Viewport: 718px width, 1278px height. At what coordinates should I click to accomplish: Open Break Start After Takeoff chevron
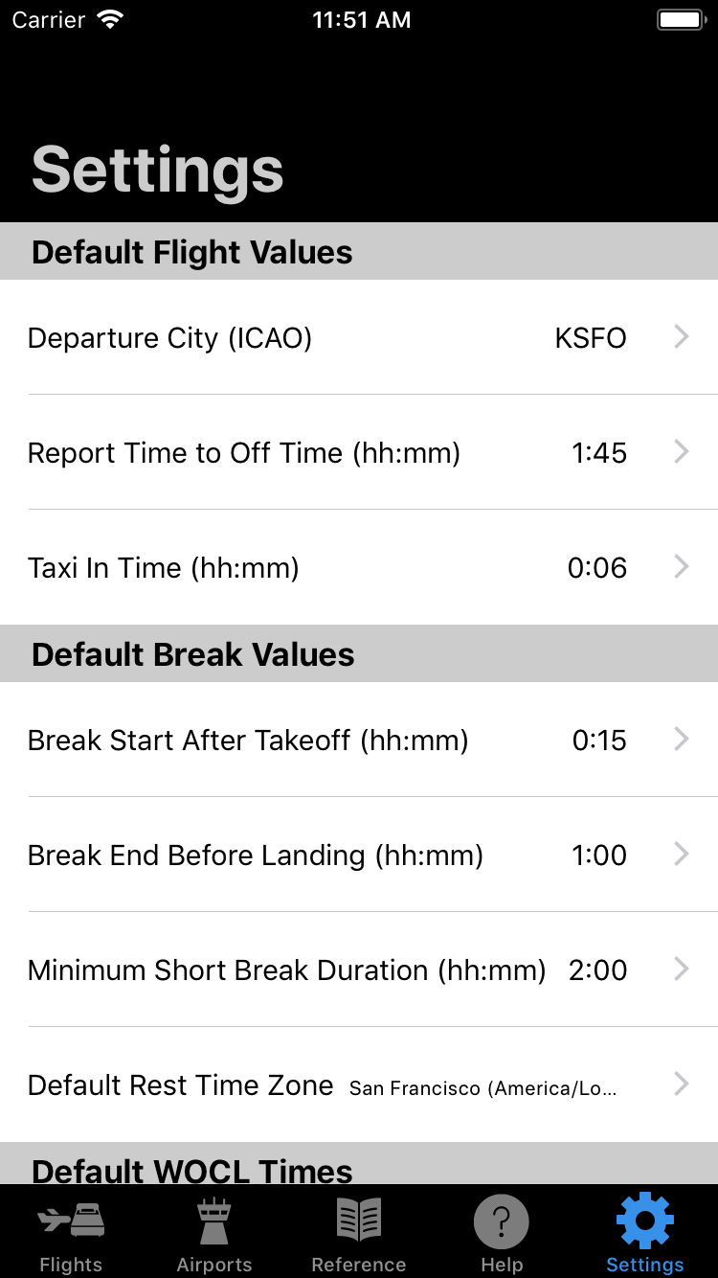682,739
